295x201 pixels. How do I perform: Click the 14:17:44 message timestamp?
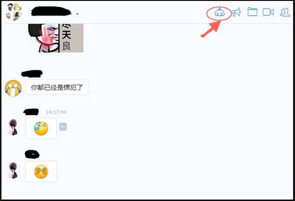point(56,112)
